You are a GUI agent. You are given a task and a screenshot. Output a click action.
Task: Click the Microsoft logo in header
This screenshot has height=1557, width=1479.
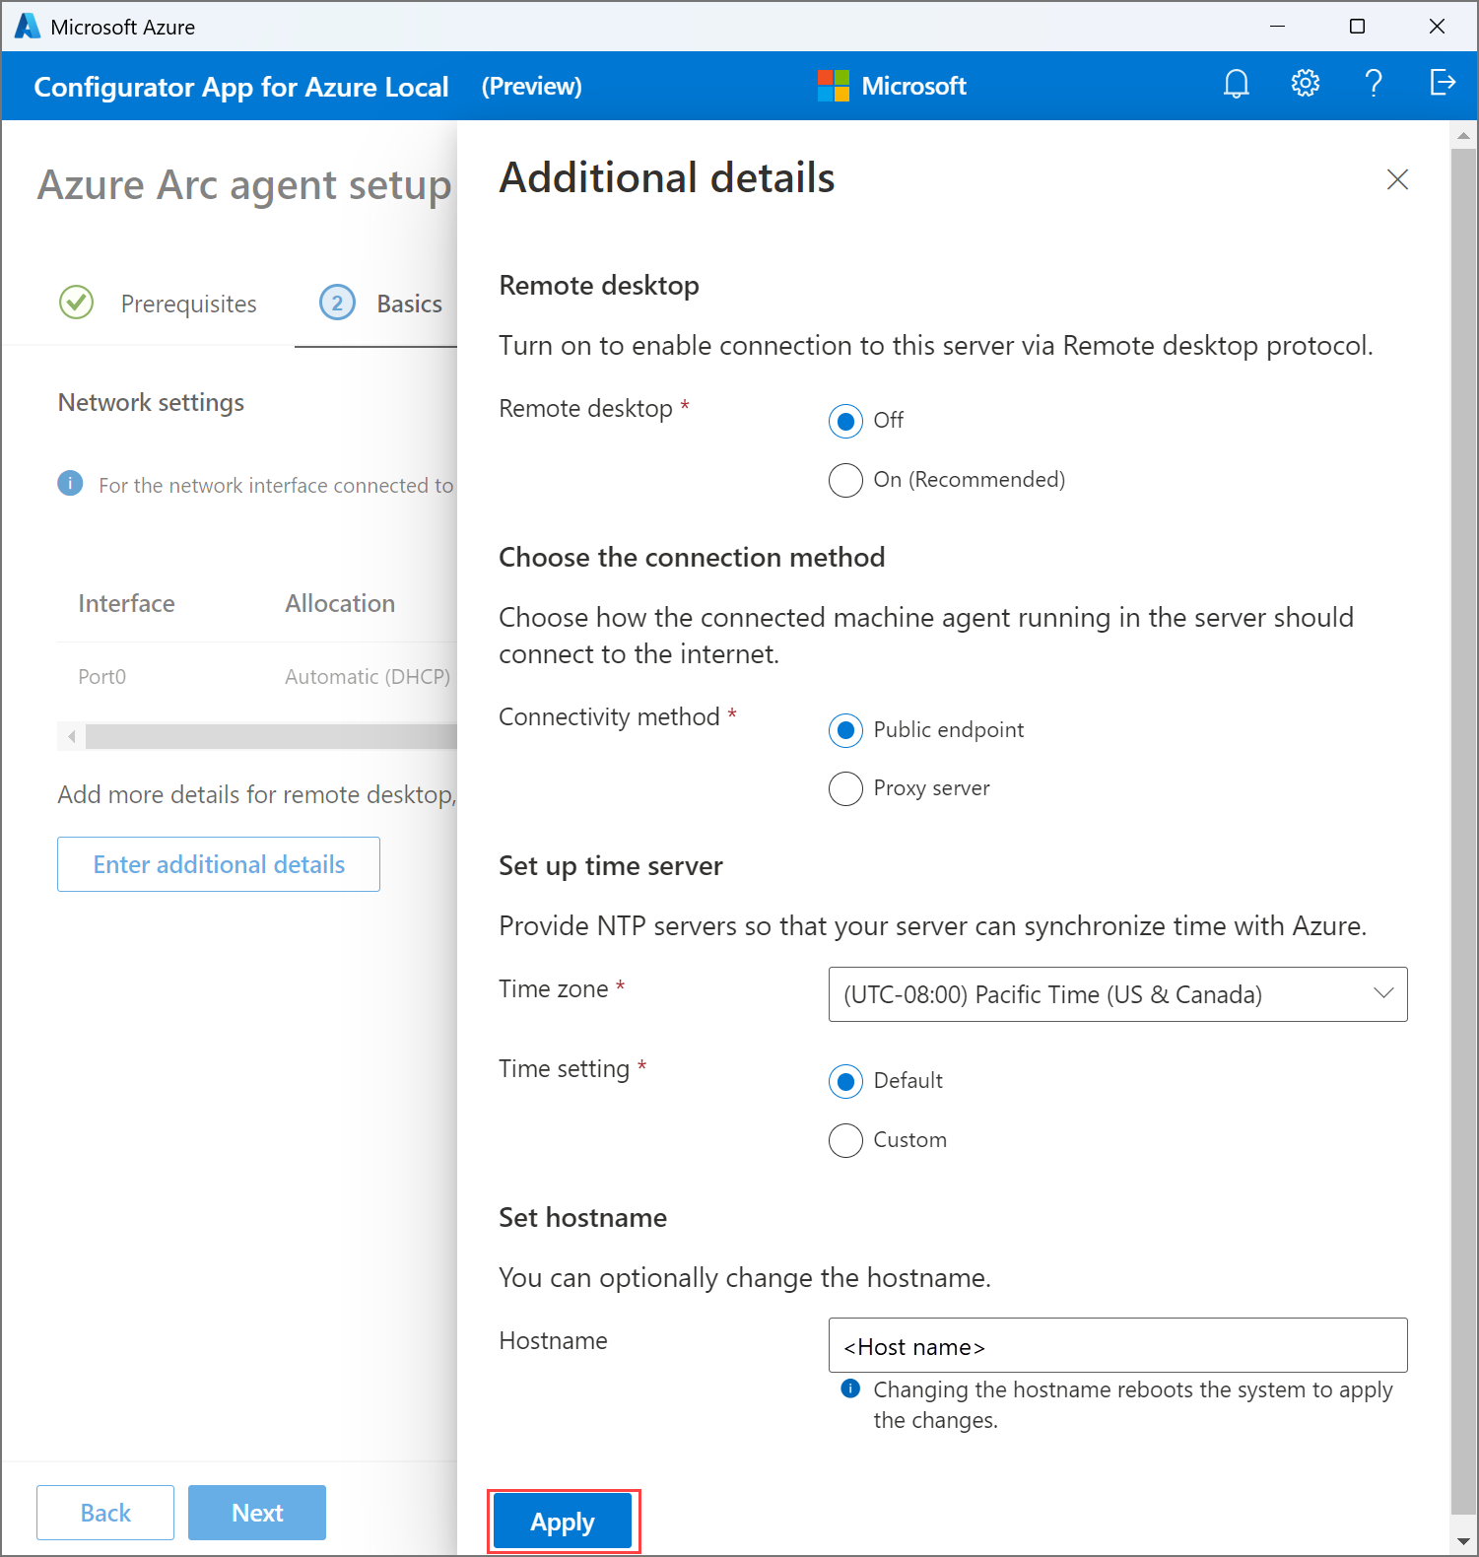tap(833, 86)
